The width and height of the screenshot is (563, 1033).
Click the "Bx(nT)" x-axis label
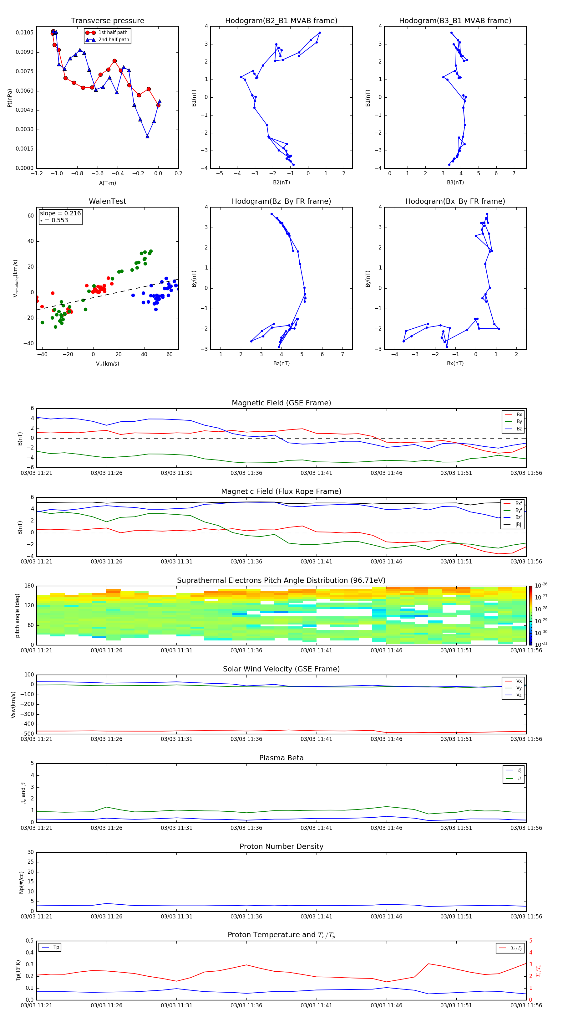click(x=455, y=363)
